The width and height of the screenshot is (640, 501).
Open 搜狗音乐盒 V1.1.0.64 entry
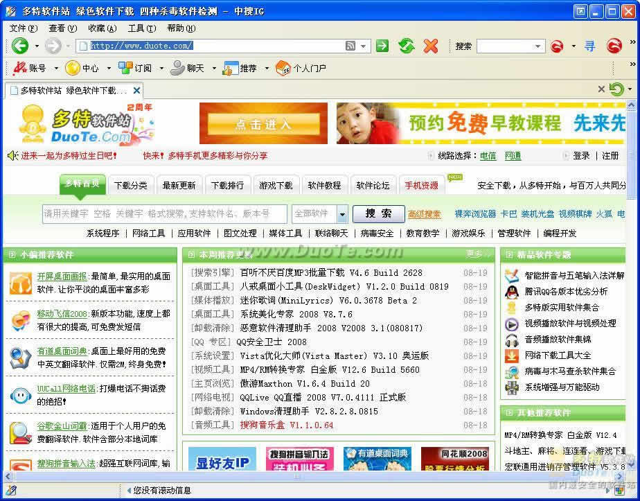[286, 425]
